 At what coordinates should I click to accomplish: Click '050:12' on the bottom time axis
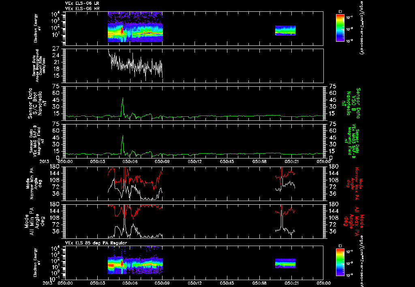195,283
